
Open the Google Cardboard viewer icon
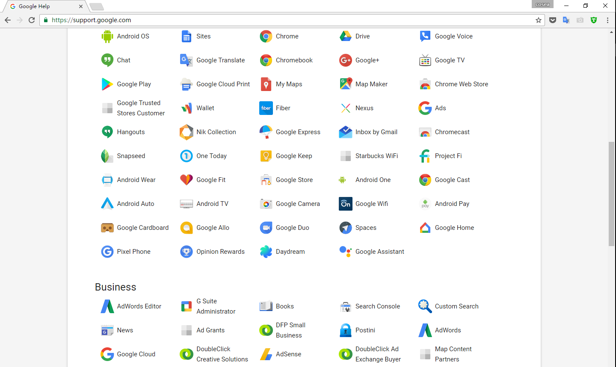pos(107,228)
